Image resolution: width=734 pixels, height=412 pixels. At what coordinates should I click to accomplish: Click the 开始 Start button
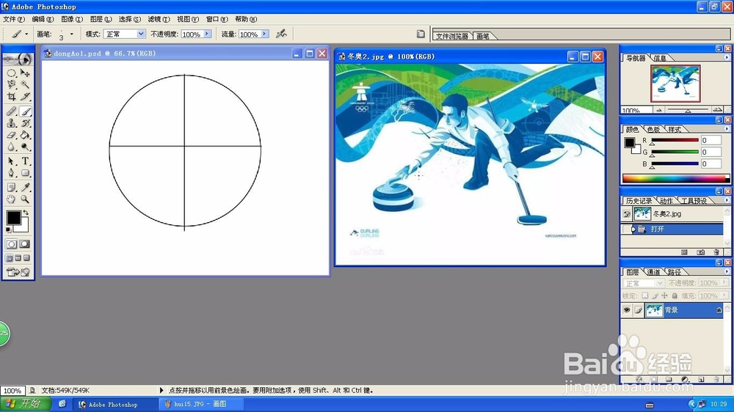click(26, 404)
